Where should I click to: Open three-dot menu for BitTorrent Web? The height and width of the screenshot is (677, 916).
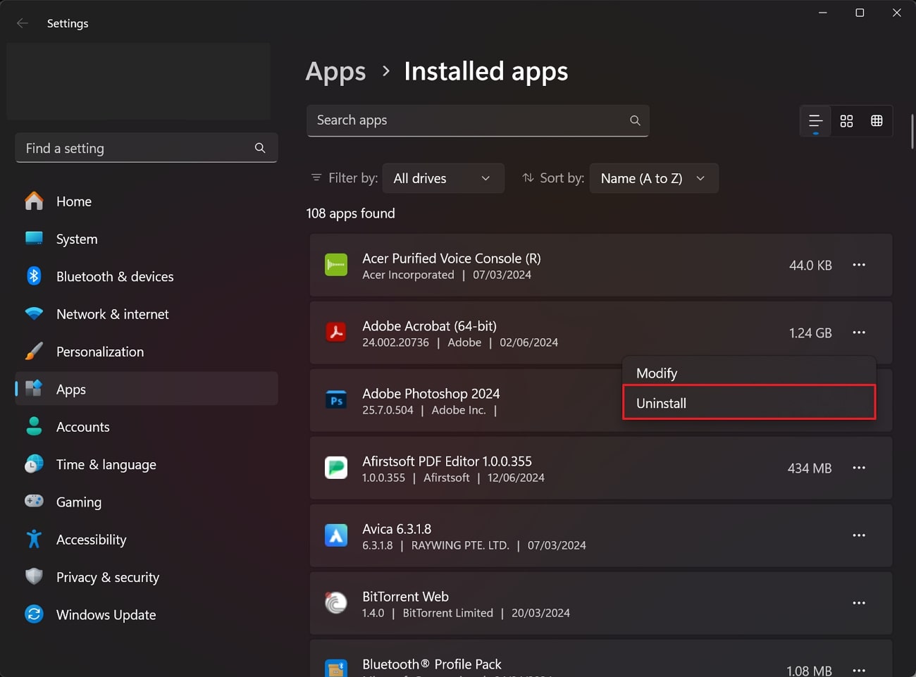(x=859, y=603)
